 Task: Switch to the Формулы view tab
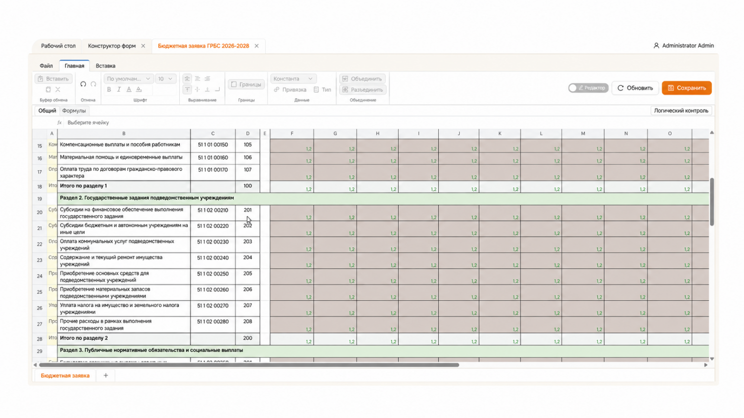(74, 111)
